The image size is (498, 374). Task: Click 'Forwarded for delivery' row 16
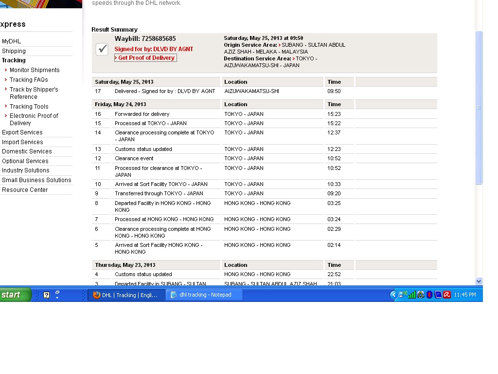pos(264,114)
